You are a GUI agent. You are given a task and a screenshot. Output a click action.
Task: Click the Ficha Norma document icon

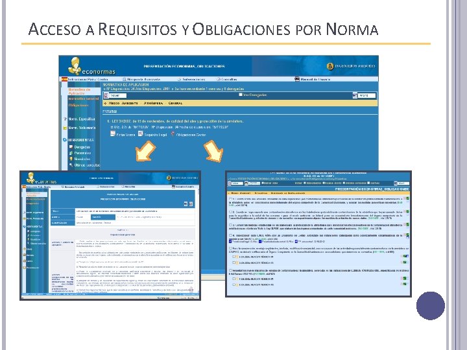(x=113, y=134)
